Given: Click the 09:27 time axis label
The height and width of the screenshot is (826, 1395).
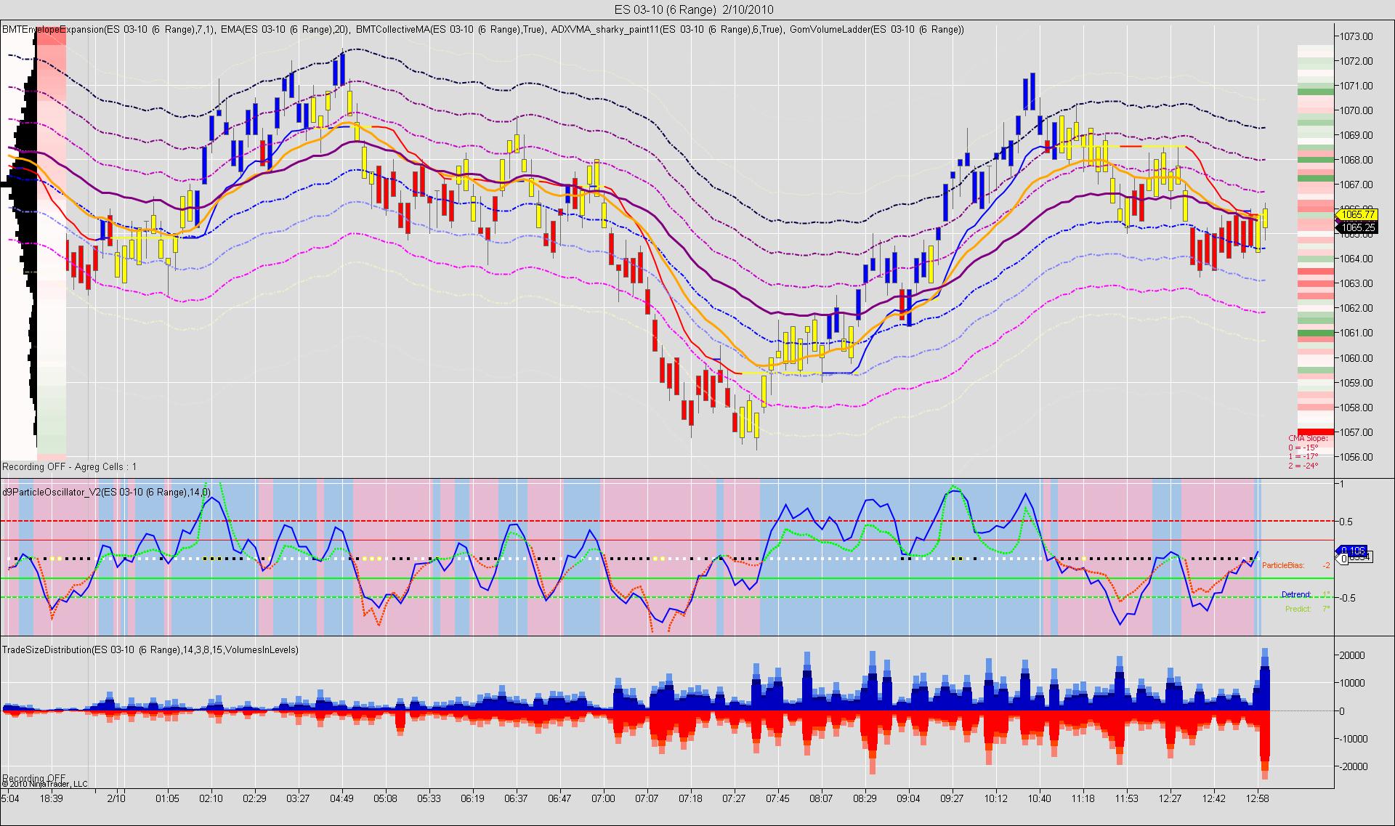Looking at the screenshot, I should 952,798.
